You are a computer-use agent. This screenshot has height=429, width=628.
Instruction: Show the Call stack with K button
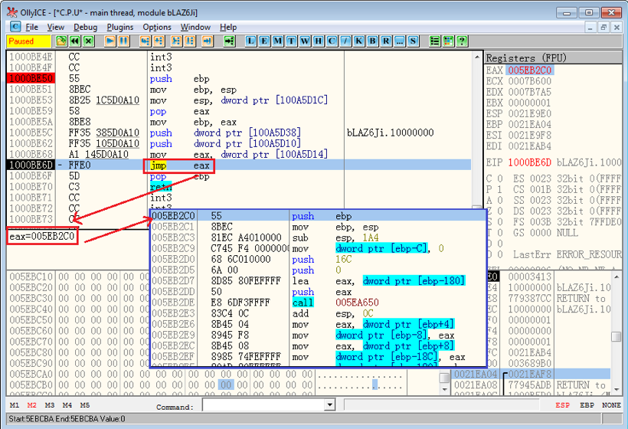[359, 41]
